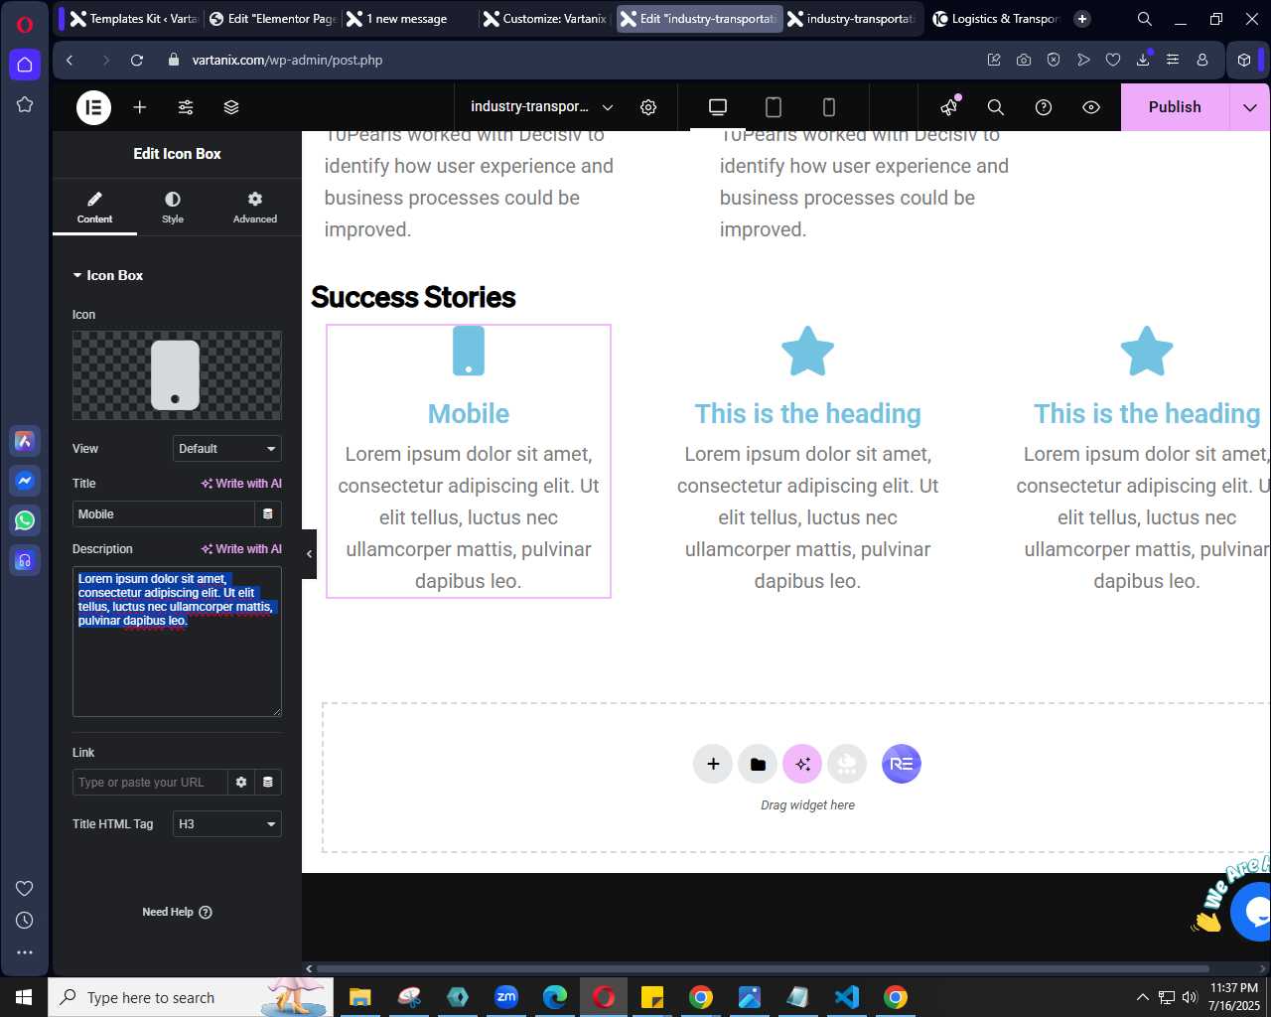The width and height of the screenshot is (1271, 1017).
Task: Expand the Publish options arrow
Action: [1250, 107]
